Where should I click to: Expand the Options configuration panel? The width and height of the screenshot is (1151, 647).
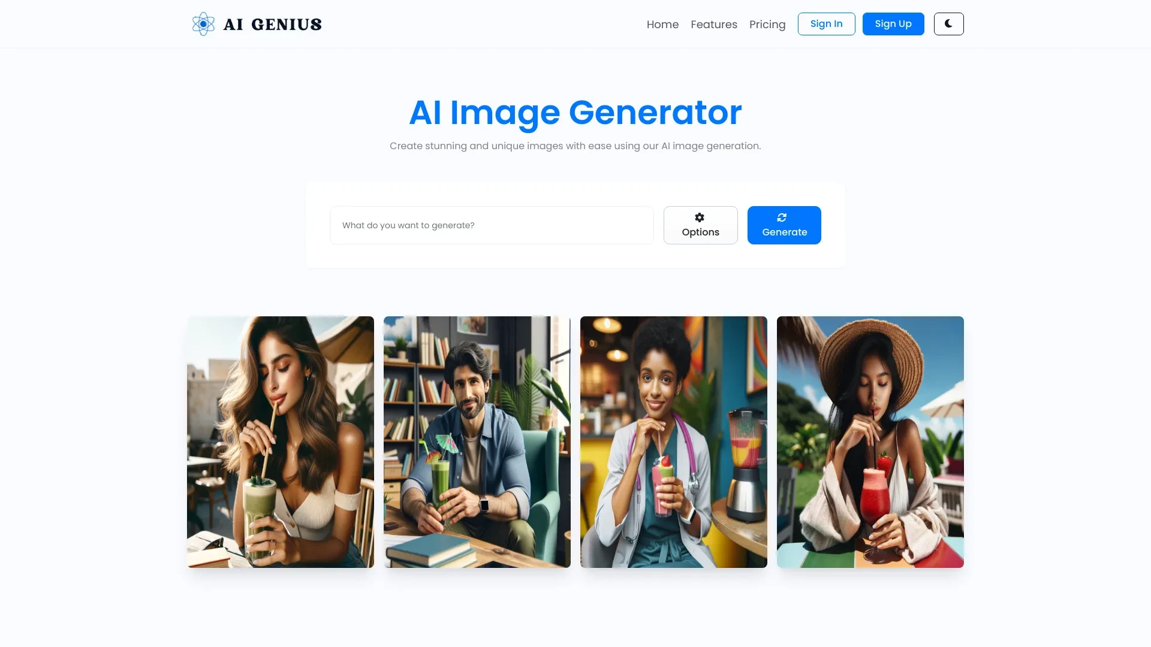pos(700,225)
